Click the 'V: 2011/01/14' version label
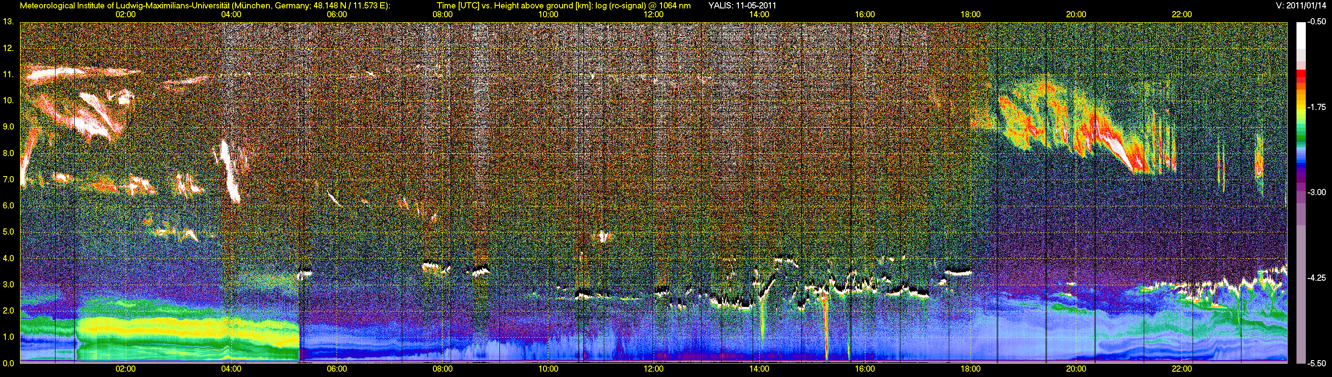Viewport: 1332px width, 377px height. click(1301, 6)
